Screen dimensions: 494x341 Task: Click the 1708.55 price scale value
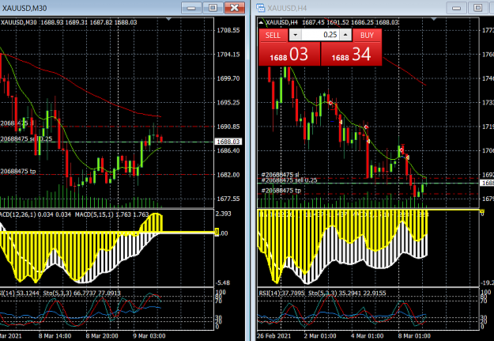coord(228,30)
